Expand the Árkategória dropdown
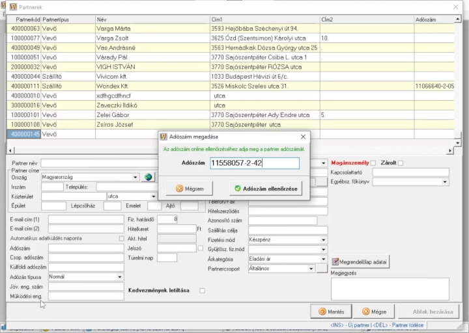This screenshot has width=469, height=333. click(x=323, y=260)
